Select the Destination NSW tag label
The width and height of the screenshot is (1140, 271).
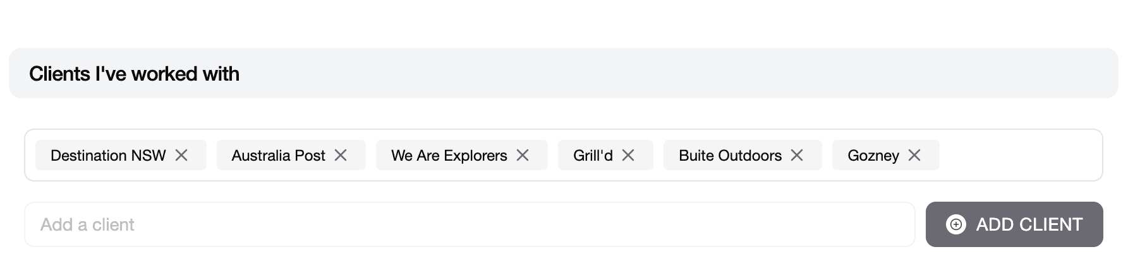click(x=108, y=156)
